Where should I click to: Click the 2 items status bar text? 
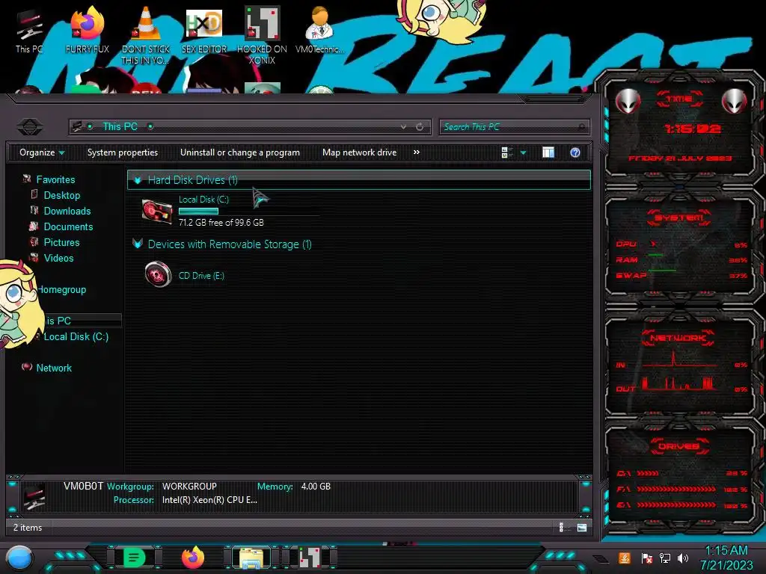point(28,528)
